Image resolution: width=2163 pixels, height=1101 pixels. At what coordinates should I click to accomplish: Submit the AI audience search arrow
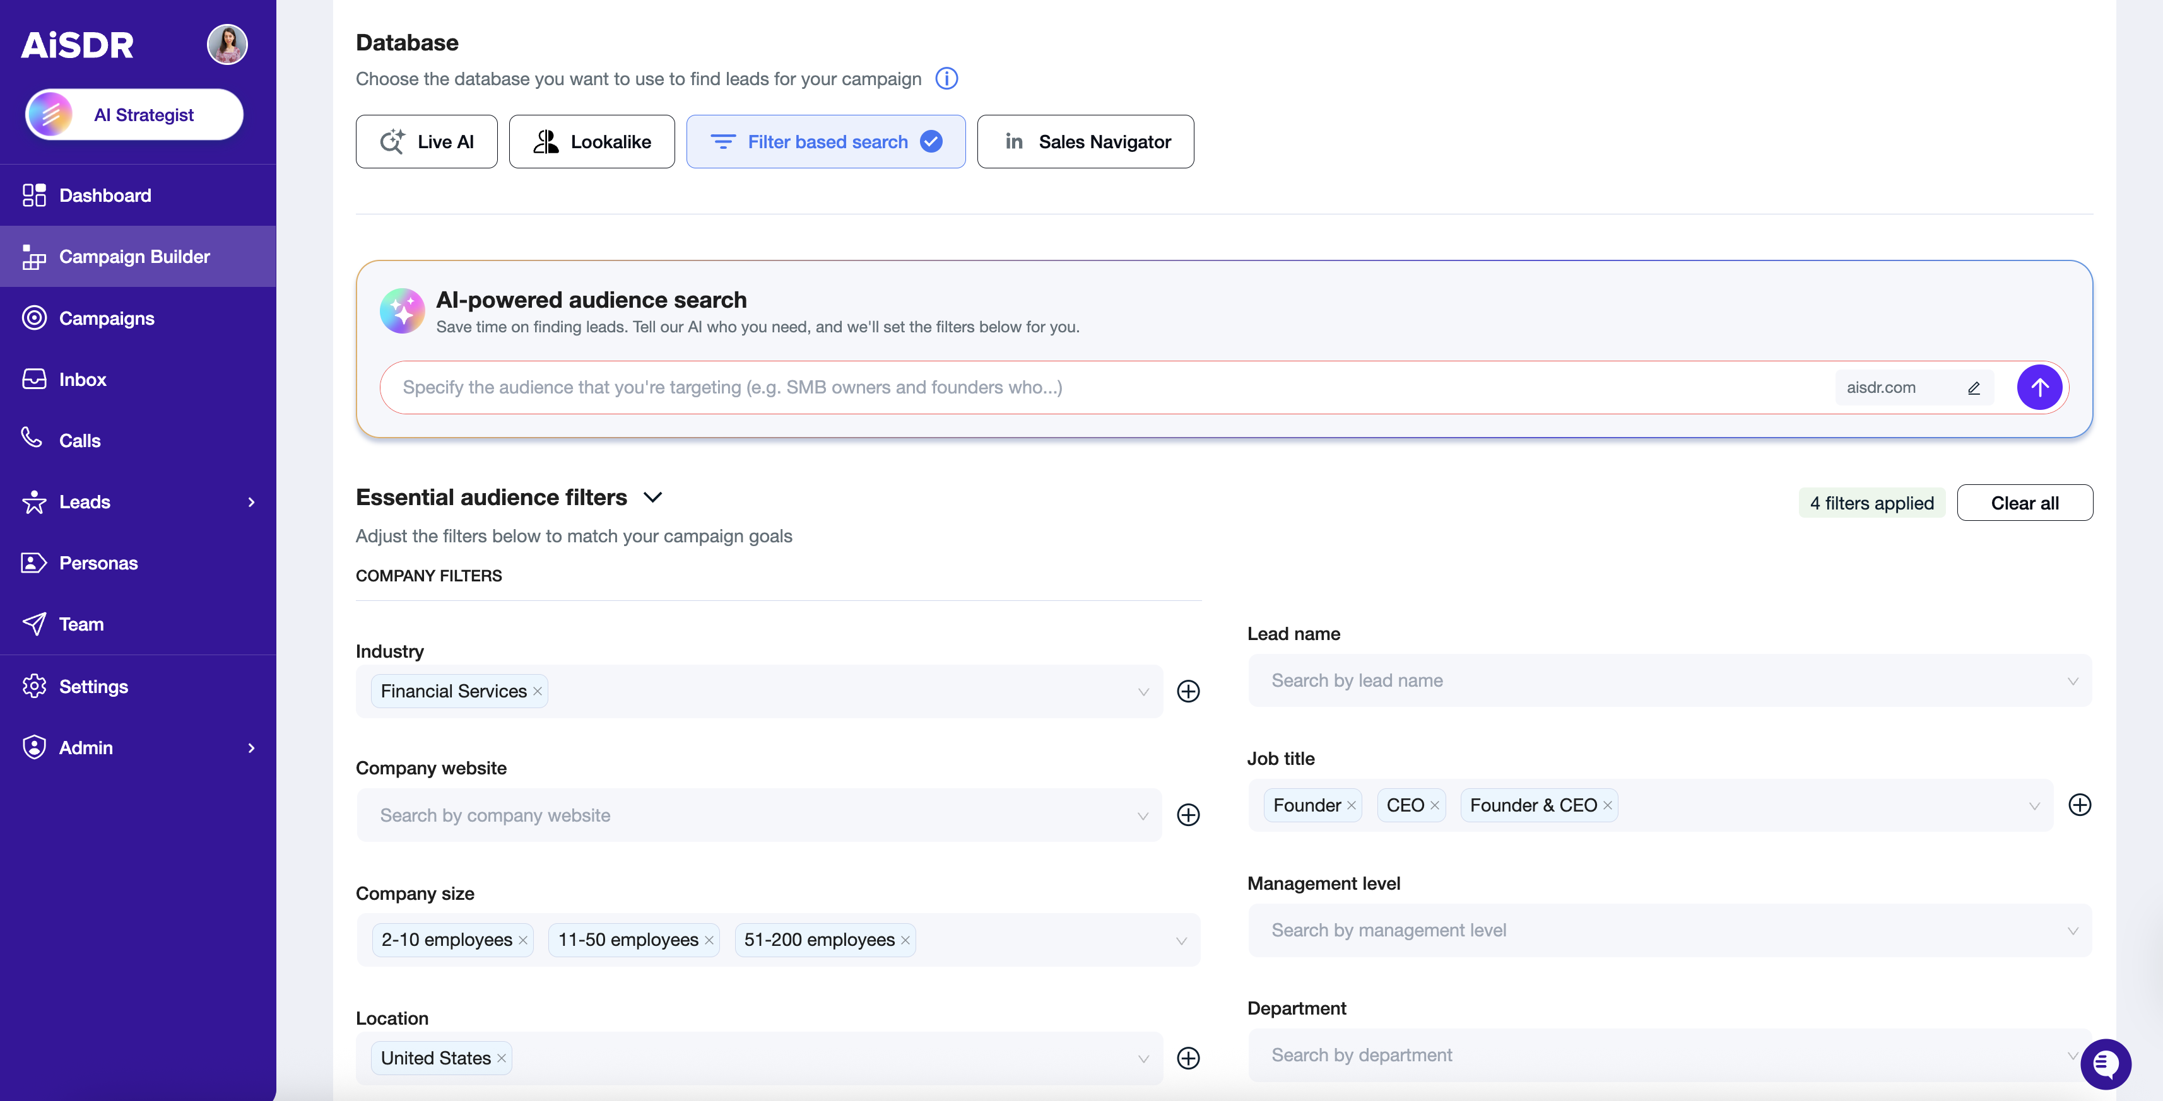coord(2039,387)
